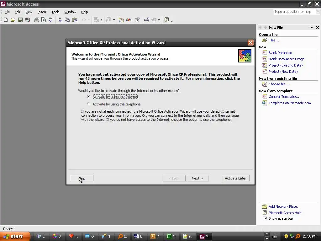Screen dimensions: 321x241
Task: Open the General Templates... link
Action: (x=284, y=97)
